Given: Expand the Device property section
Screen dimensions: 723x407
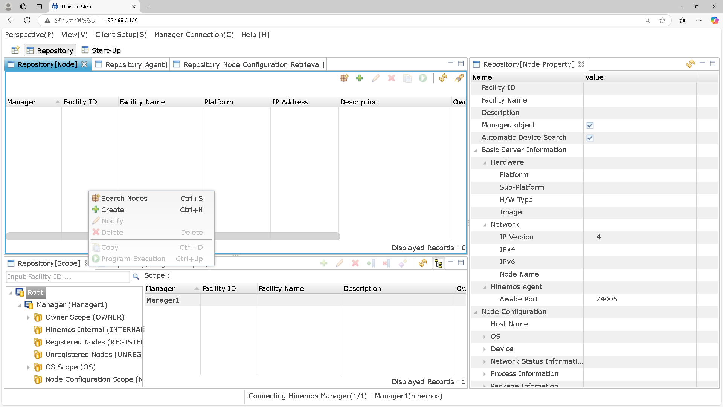Looking at the screenshot, I should point(485,349).
